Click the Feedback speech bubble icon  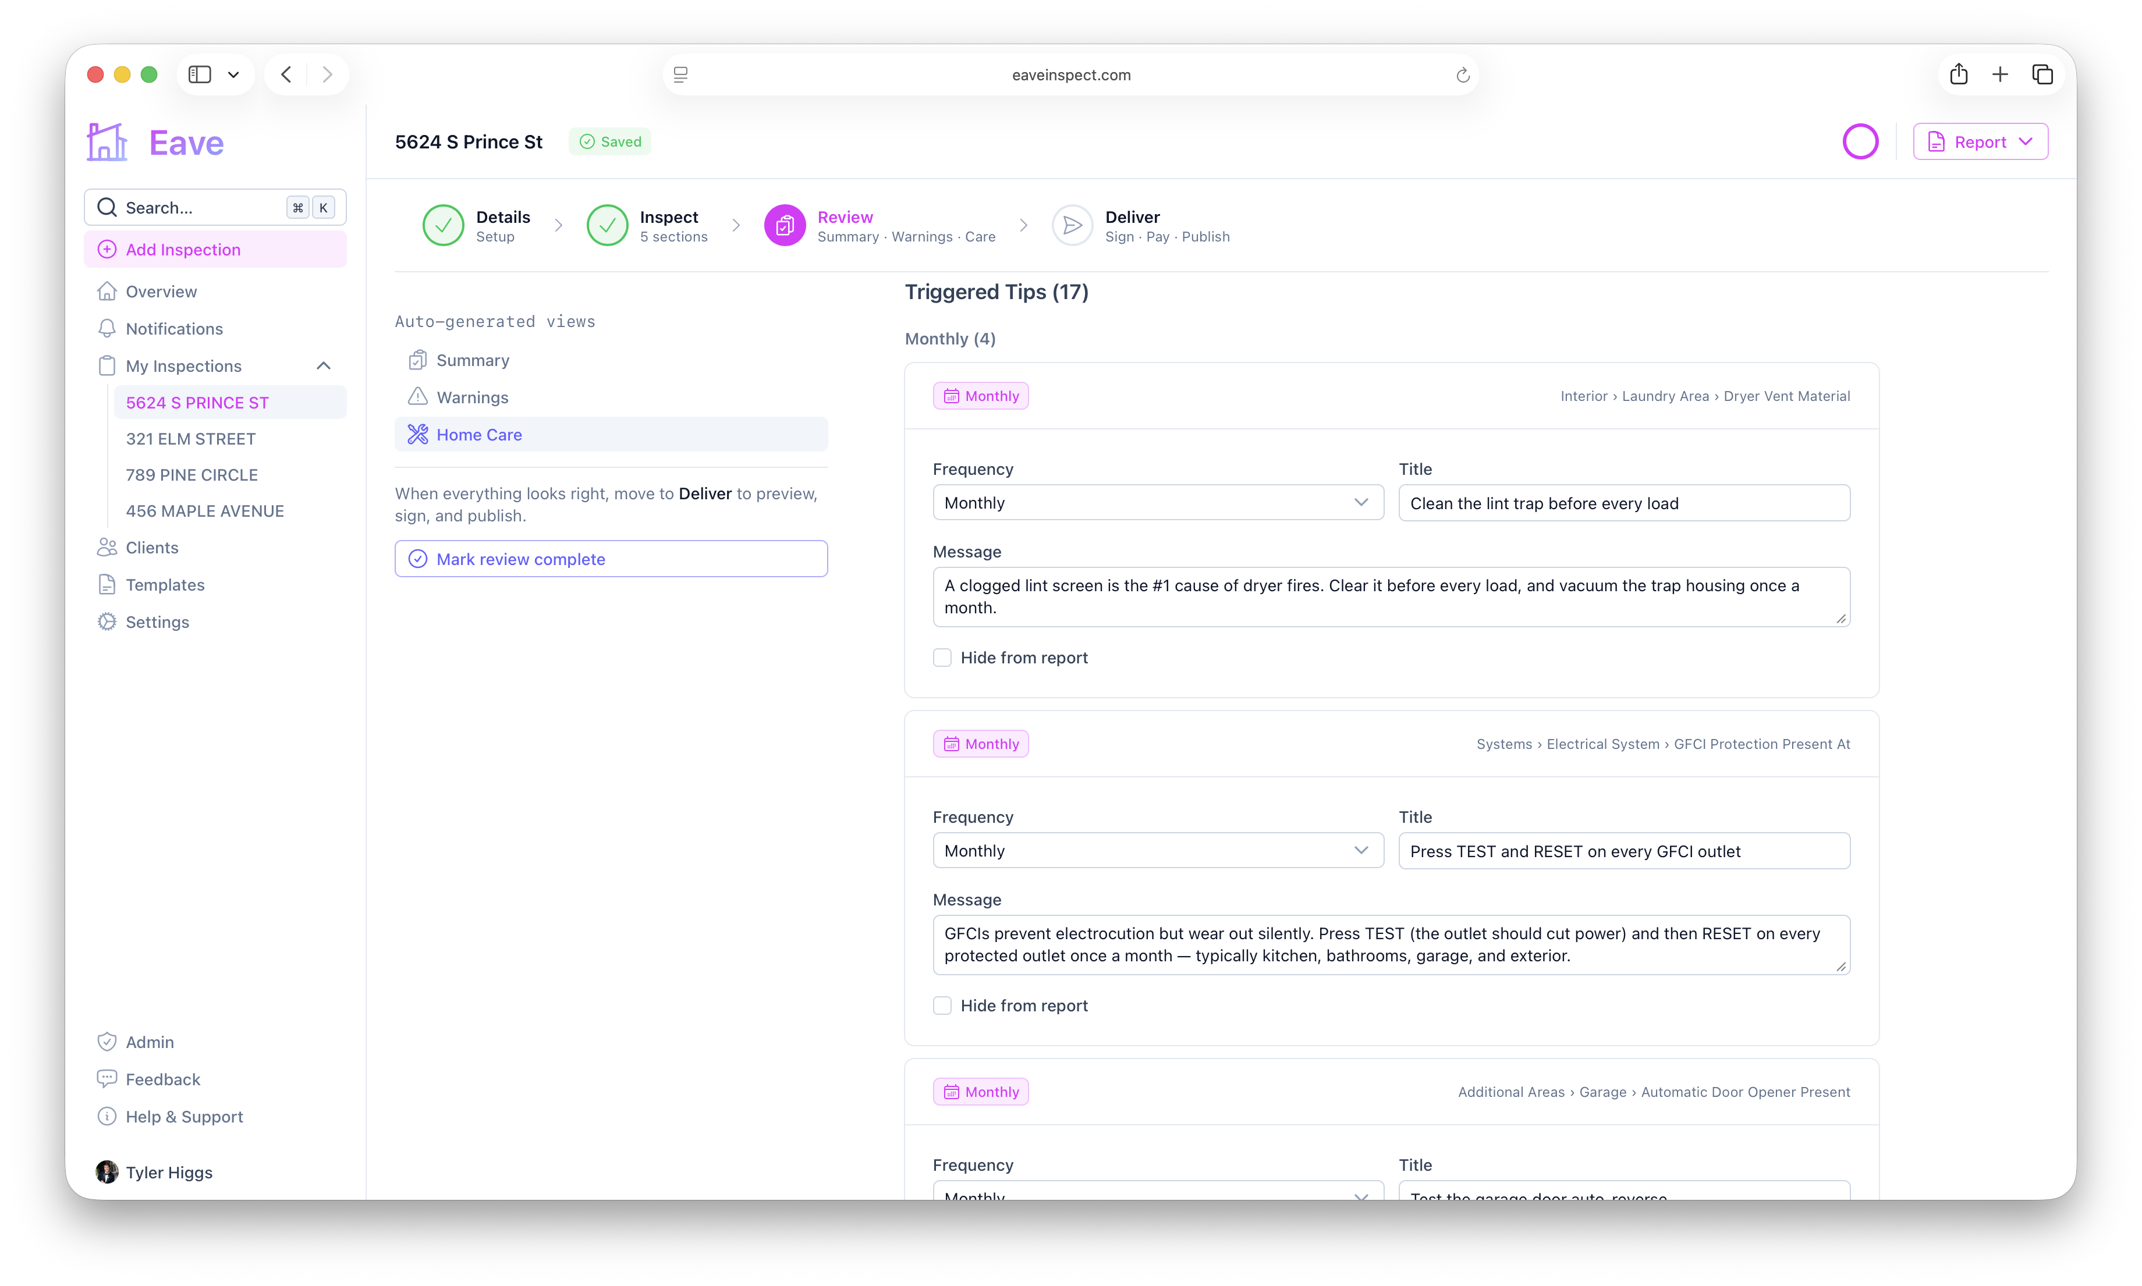pos(107,1079)
